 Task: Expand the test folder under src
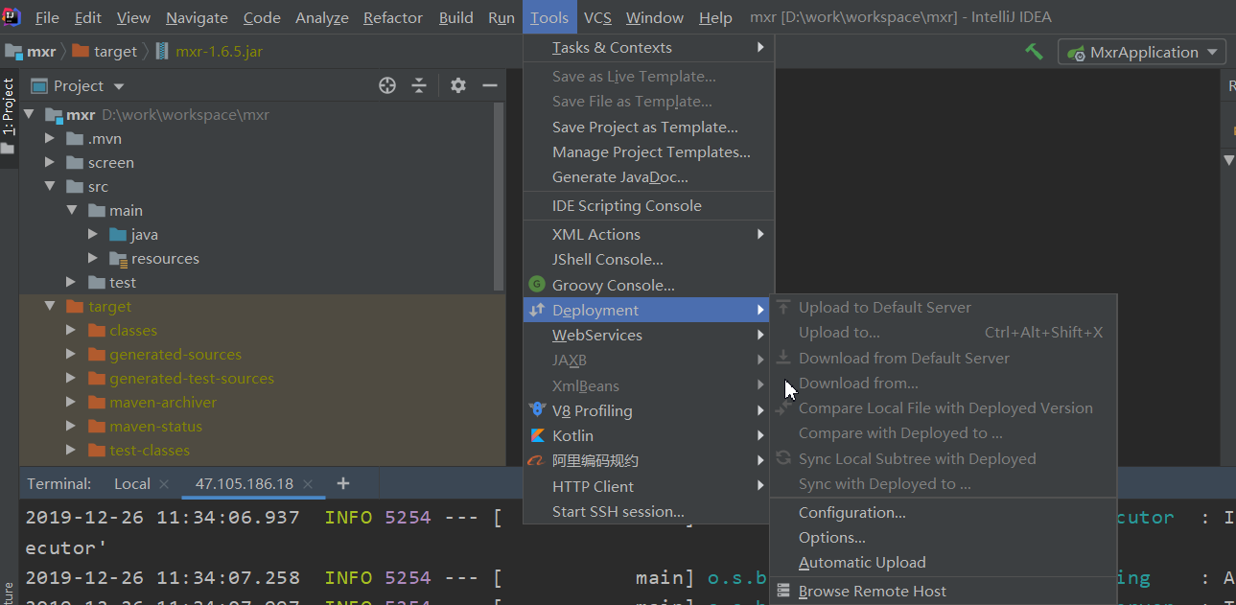pos(72,283)
